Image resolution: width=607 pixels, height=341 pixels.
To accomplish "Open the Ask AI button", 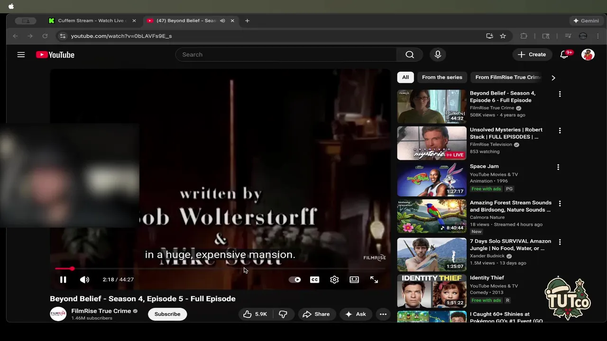I will coord(356,314).
